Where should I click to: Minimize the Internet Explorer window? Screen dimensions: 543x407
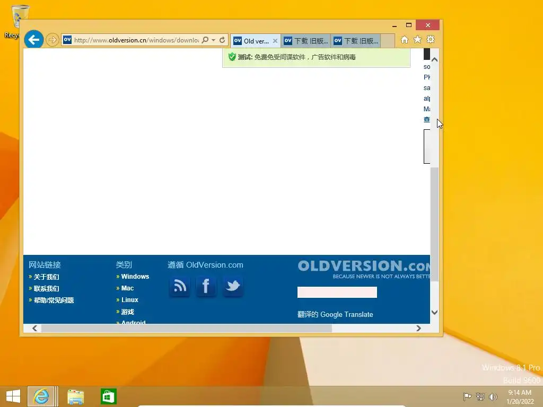click(x=395, y=25)
